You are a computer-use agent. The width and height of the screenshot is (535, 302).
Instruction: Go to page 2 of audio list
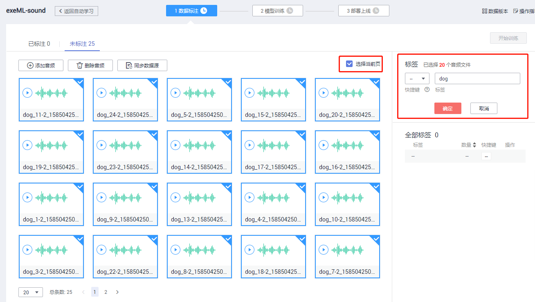[x=106, y=292]
